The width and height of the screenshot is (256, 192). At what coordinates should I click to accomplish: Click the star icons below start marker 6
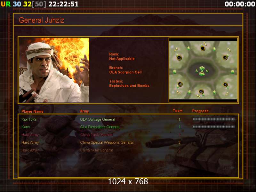pos(227,94)
